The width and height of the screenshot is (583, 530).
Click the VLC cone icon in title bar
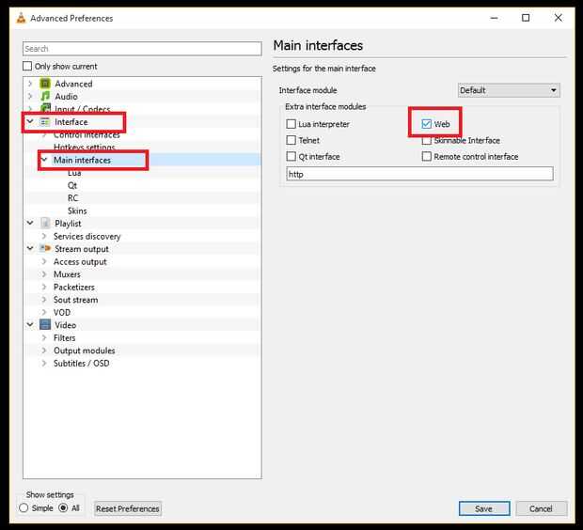pos(22,18)
